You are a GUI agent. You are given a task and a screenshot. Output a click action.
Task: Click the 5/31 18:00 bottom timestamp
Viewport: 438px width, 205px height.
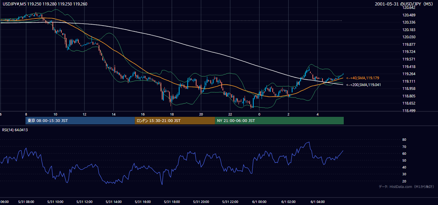[x=172, y=202]
